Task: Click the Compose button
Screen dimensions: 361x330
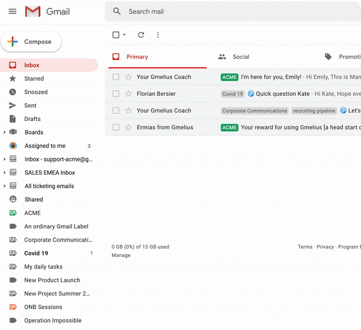Action: click(x=31, y=42)
